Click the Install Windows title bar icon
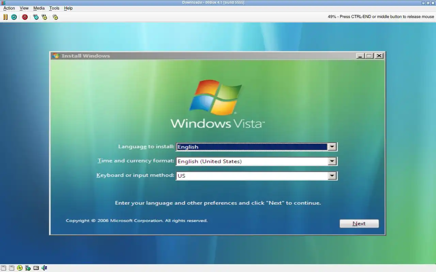Image resolution: width=436 pixels, height=272 pixels. 56,56
